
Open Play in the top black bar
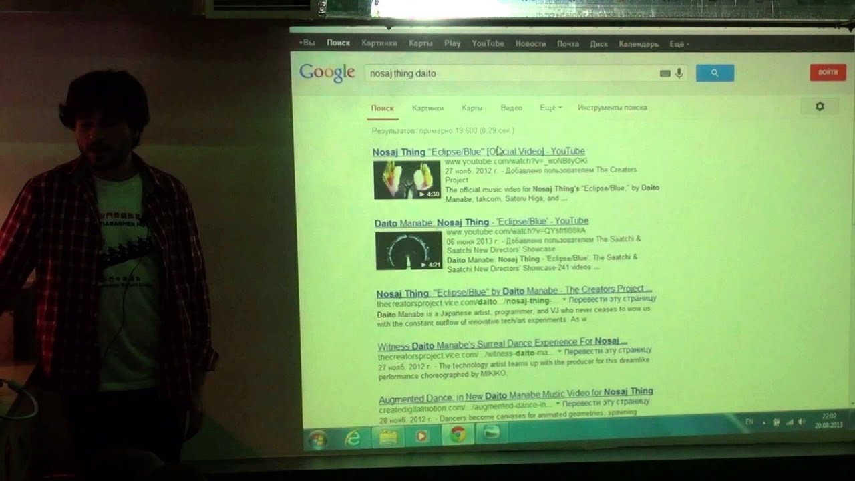tap(452, 43)
